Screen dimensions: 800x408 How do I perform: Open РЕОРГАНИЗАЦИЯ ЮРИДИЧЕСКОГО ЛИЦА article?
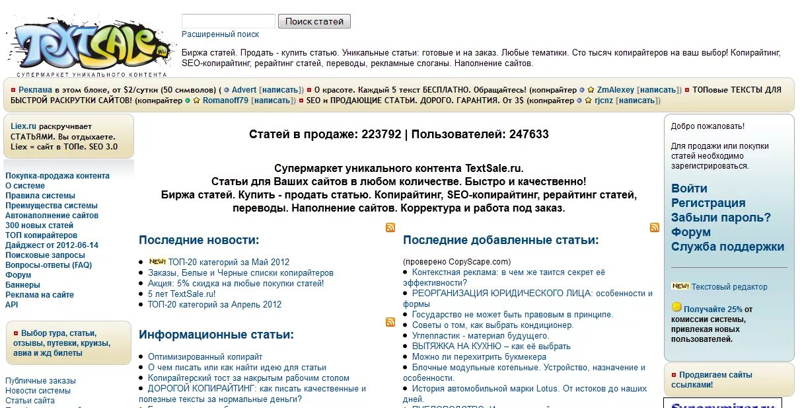coord(528,298)
